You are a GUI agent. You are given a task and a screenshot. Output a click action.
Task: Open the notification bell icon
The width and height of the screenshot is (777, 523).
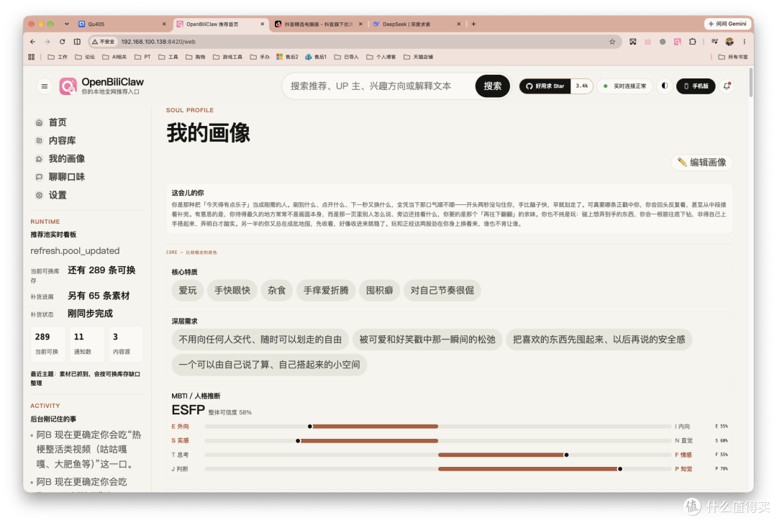pos(727,86)
